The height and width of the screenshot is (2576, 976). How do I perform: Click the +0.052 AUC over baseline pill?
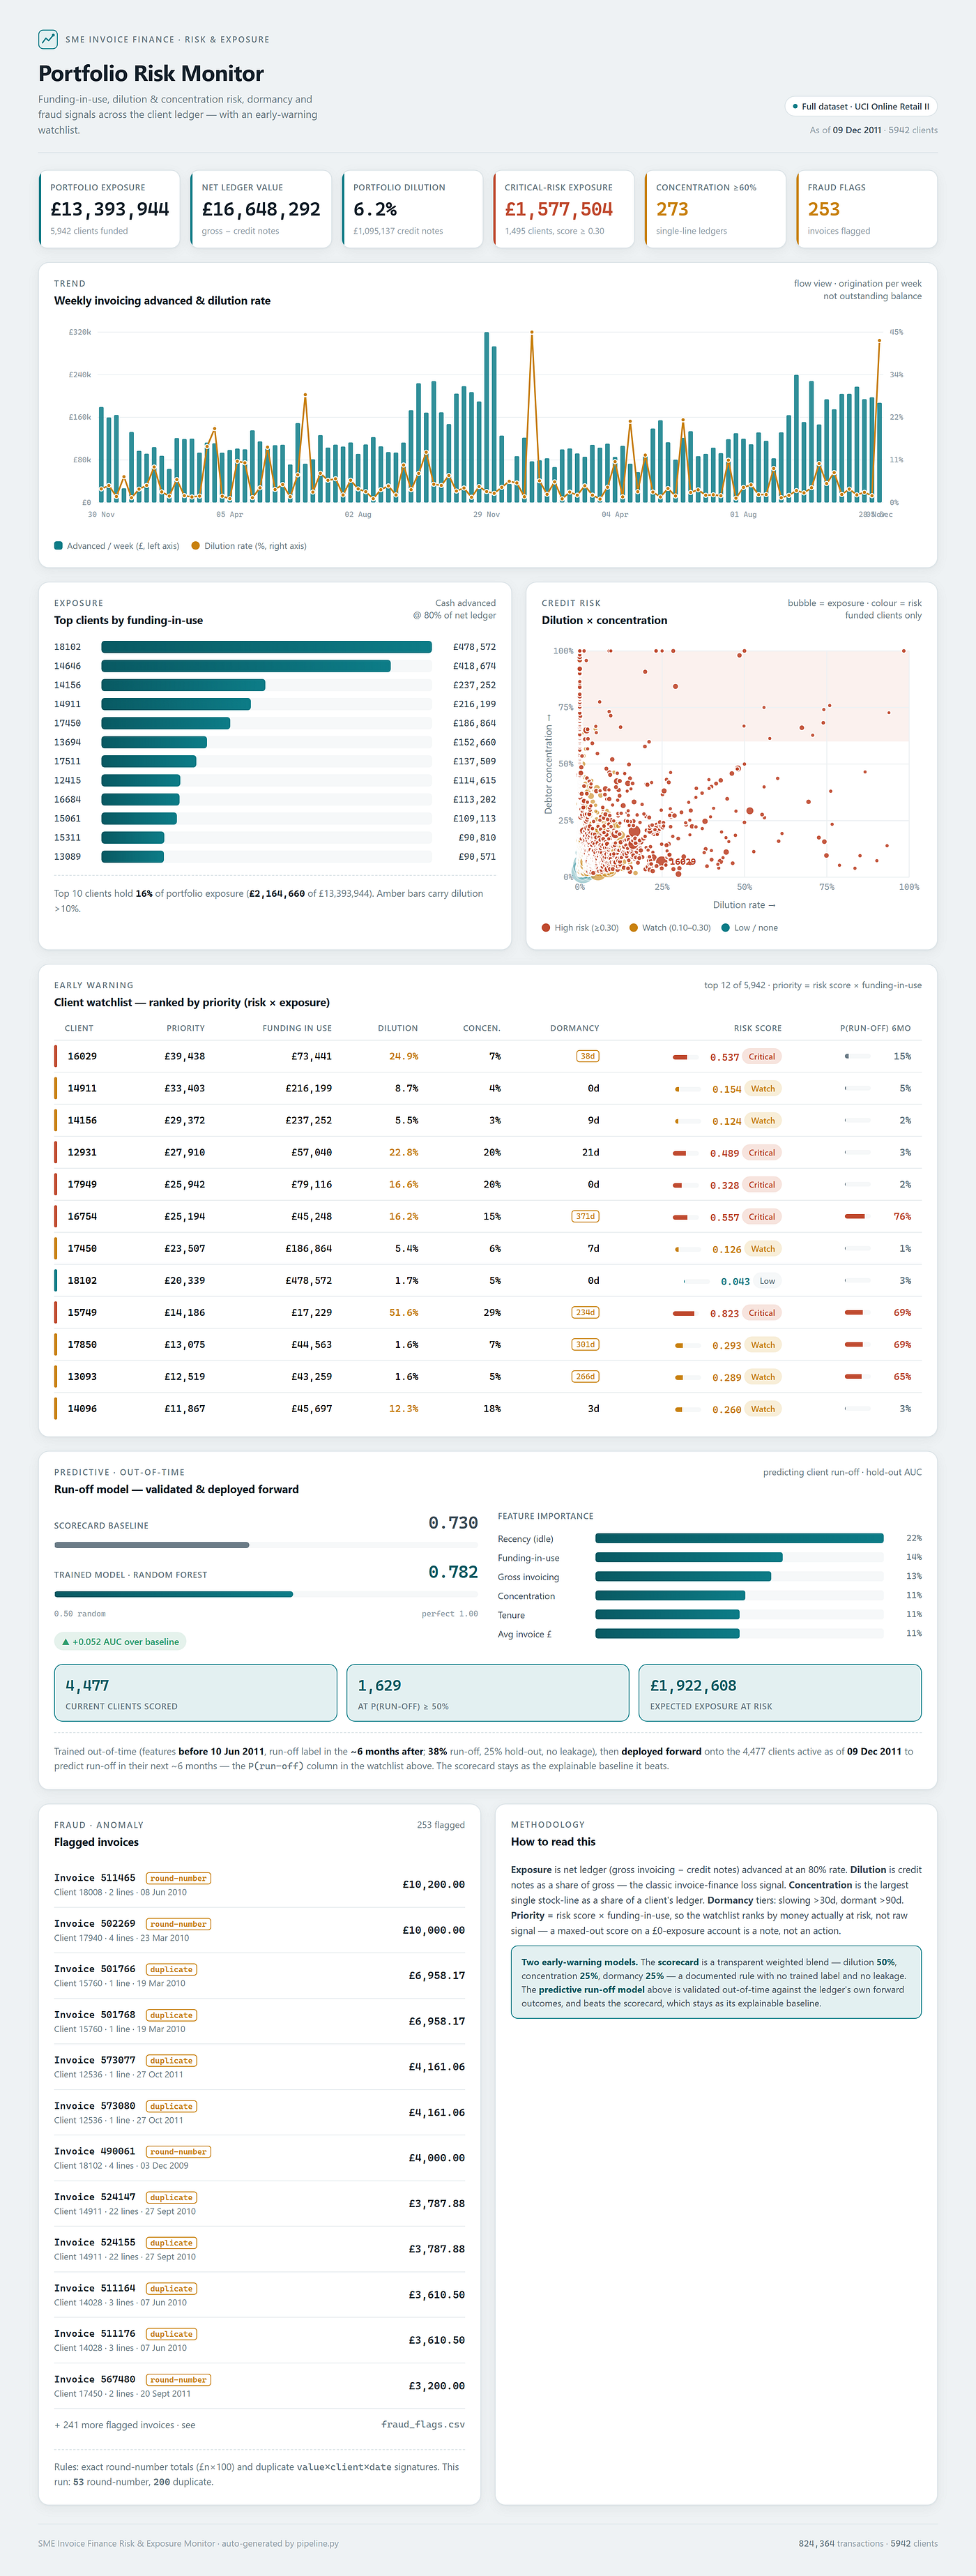[x=120, y=1641]
